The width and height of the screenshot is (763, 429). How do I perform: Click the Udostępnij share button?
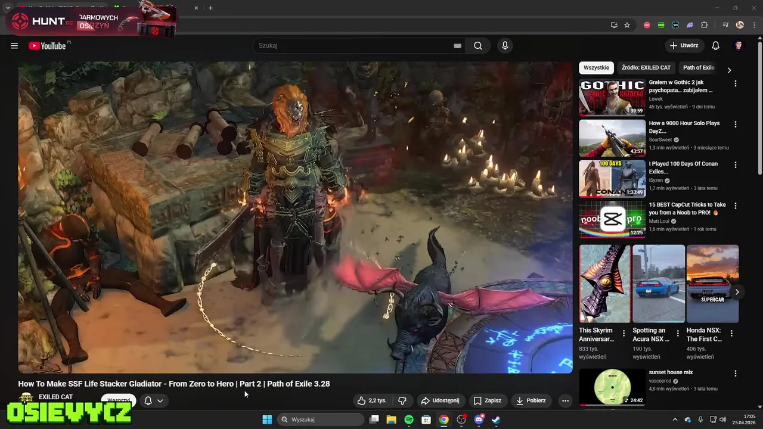click(x=440, y=400)
